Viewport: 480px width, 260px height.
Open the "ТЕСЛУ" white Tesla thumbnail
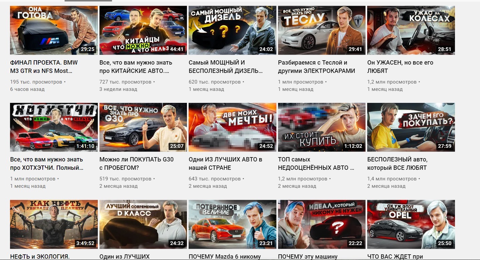[x=322, y=30]
